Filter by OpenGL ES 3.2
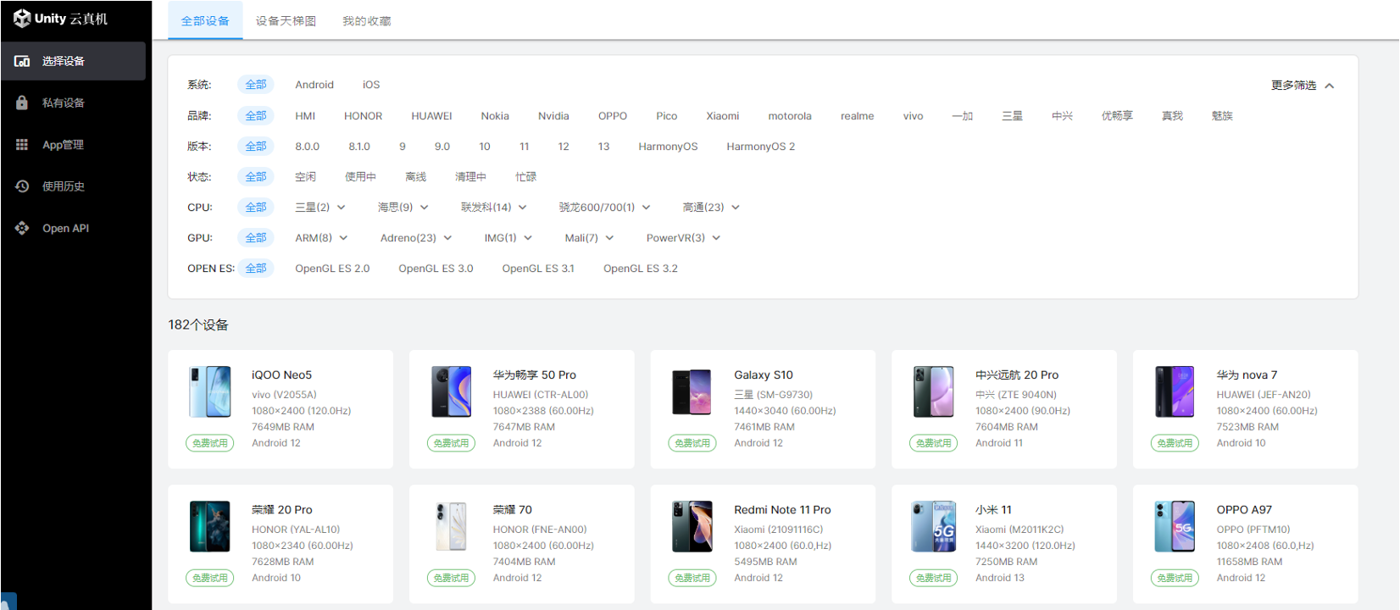Image resolution: width=1400 pixels, height=610 pixels. (x=641, y=269)
